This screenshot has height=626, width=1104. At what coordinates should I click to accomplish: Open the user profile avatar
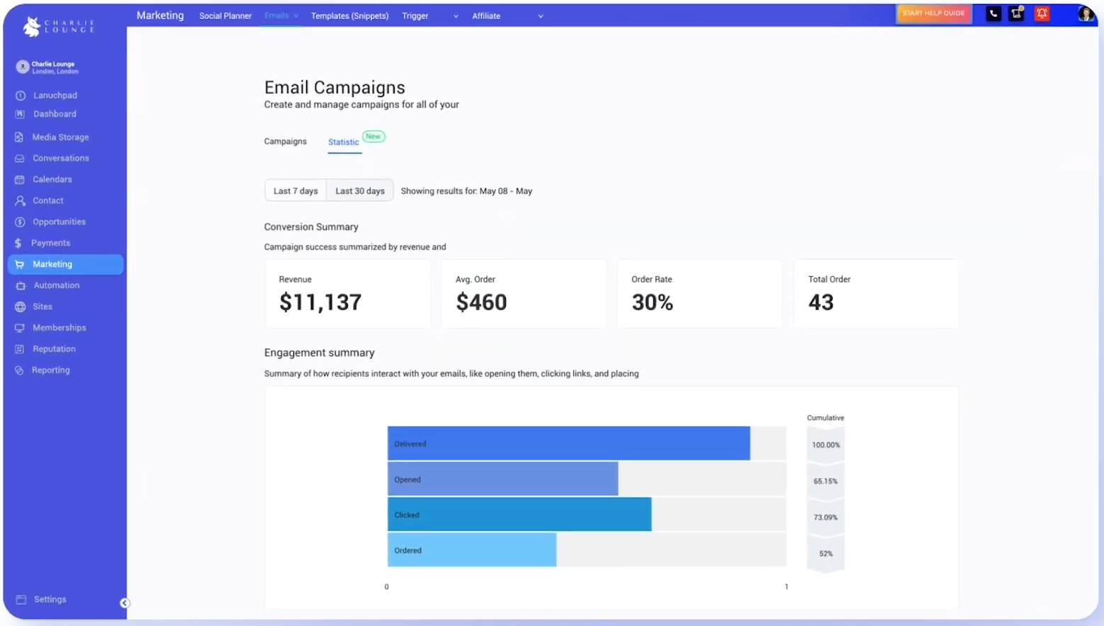pyautogui.click(x=1086, y=13)
